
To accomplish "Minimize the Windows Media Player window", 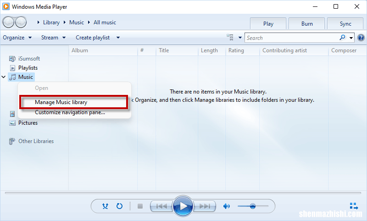I will click(x=315, y=6).
